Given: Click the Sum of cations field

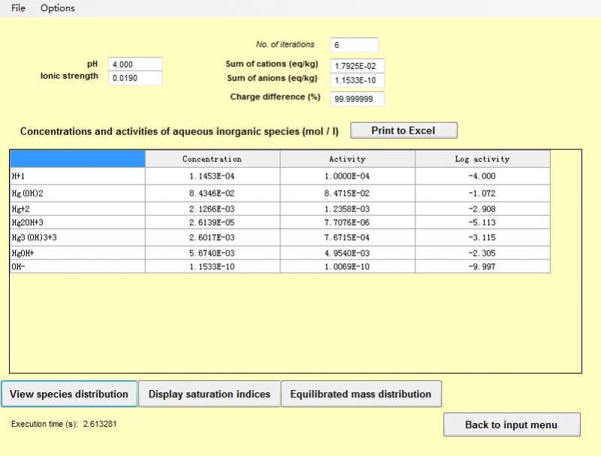Looking at the screenshot, I should (x=358, y=66).
